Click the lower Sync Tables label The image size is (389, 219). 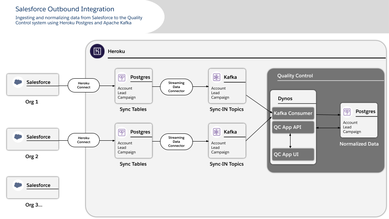click(133, 164)
